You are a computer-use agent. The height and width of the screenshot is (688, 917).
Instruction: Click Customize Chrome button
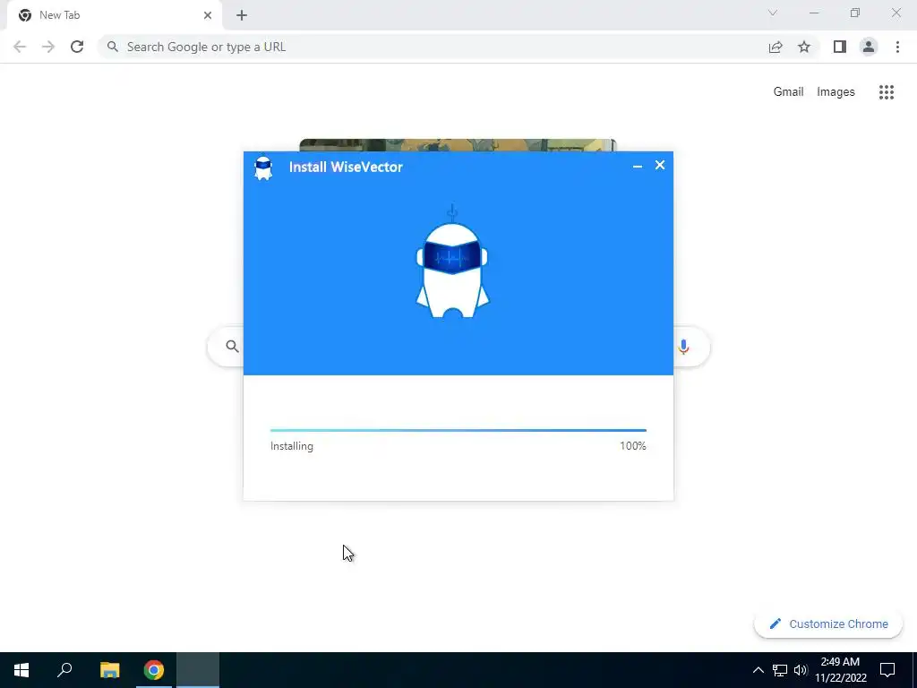pos(828,623)
